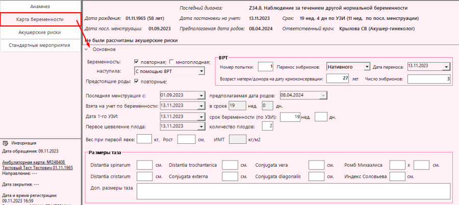The width and height of the screenshot is (459, 205).
Task: Click the 'в сроке' weeks field
Action: pyautogui.click(x=237, y=106)
